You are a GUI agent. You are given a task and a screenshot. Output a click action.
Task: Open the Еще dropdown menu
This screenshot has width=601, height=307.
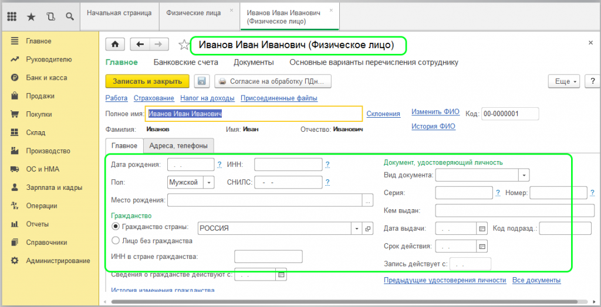[563, 81]
